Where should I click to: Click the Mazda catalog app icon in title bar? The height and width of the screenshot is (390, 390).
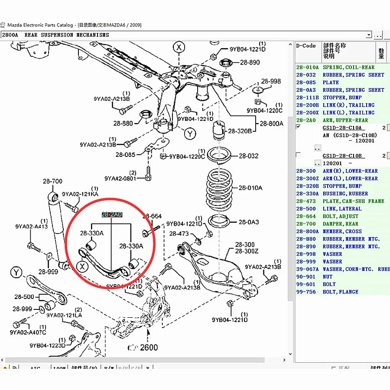point(3,25)
